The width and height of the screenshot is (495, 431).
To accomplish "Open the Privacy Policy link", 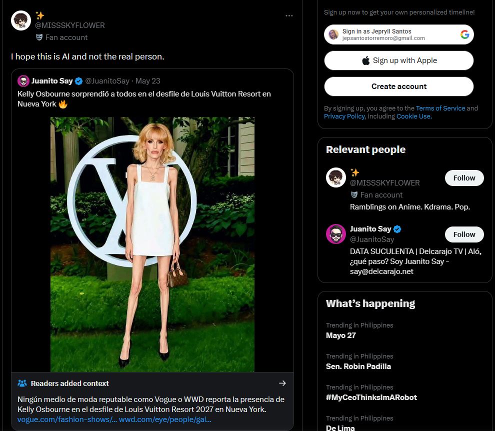I will [344, 116].
